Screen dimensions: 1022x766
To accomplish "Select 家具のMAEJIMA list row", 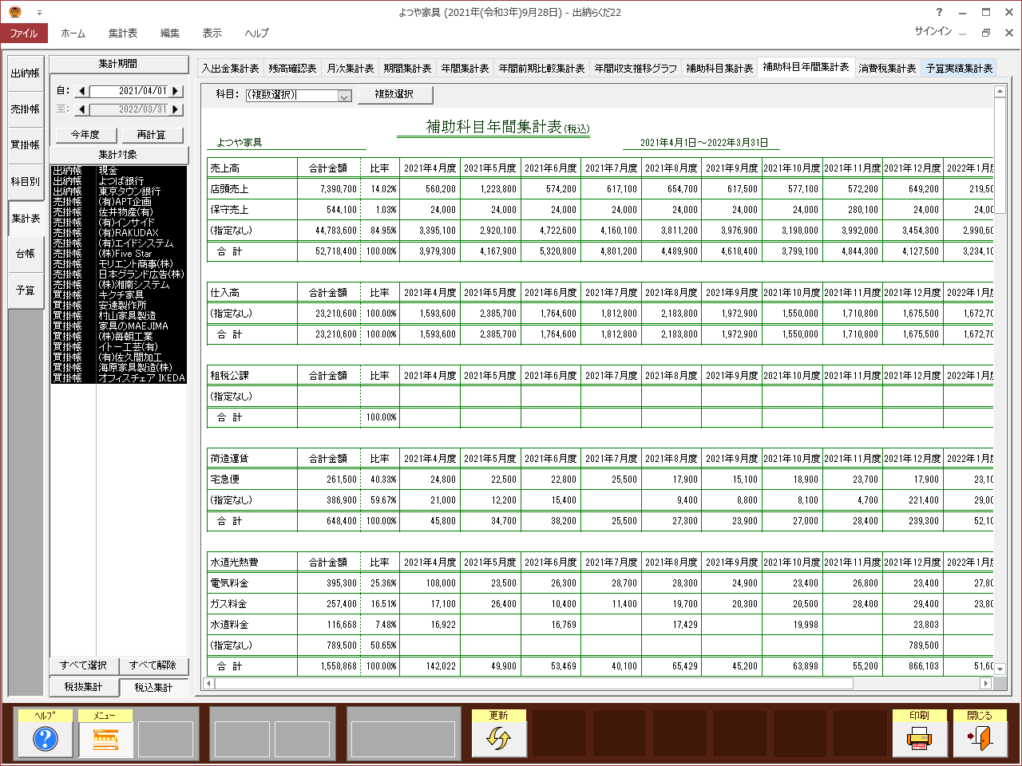I will tap(119, 326).
